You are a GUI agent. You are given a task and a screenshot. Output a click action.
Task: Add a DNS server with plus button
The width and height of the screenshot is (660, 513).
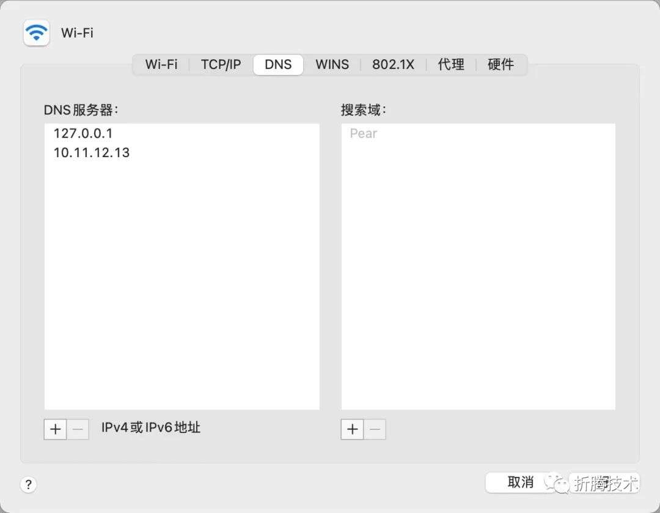(55, 429)
